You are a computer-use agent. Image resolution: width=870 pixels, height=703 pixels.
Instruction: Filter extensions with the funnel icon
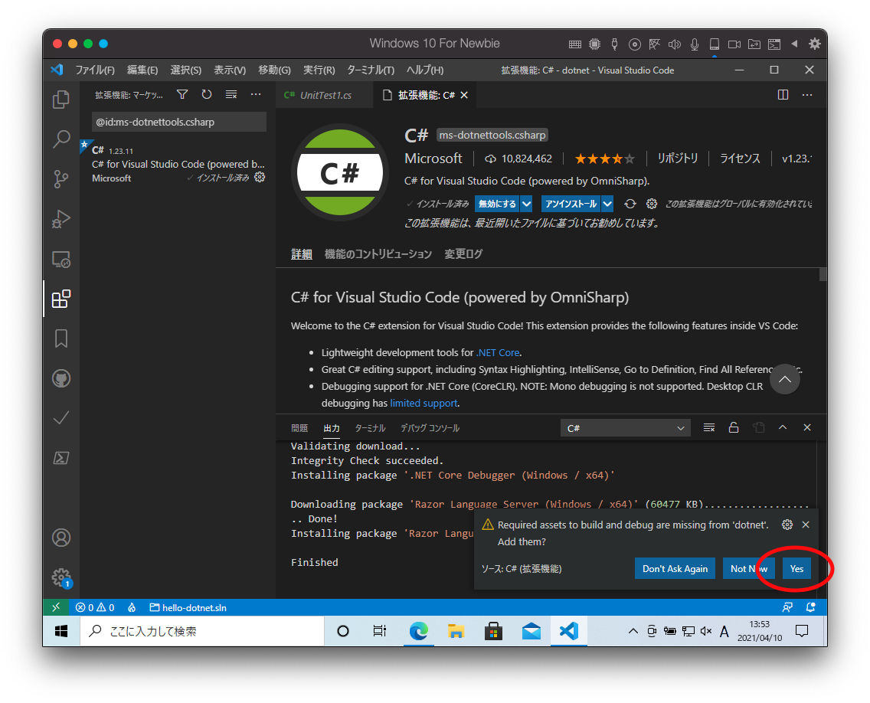click(182, 95)
